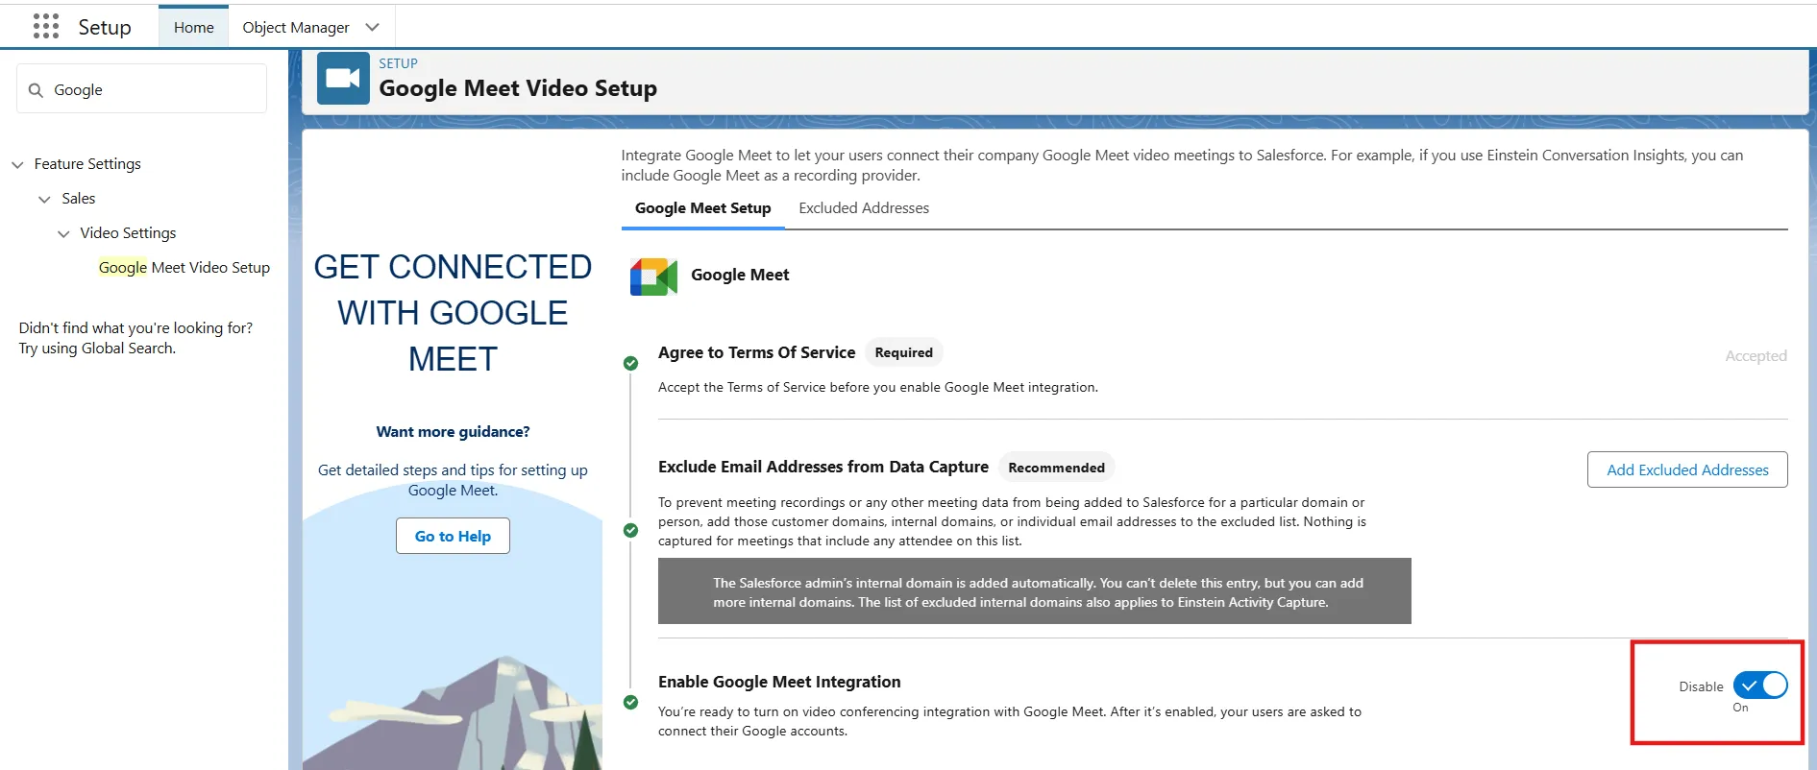Screen dimensions: 1817x770
Task: Switch to the Excluded Addresses tab
Action: tap(863, 208)
